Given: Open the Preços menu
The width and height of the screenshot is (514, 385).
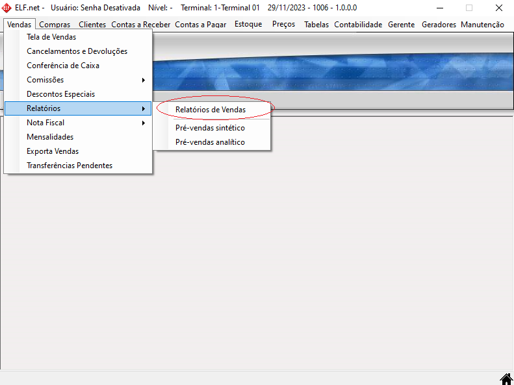Looking at the screenshot, I should (x=283, y=24).
